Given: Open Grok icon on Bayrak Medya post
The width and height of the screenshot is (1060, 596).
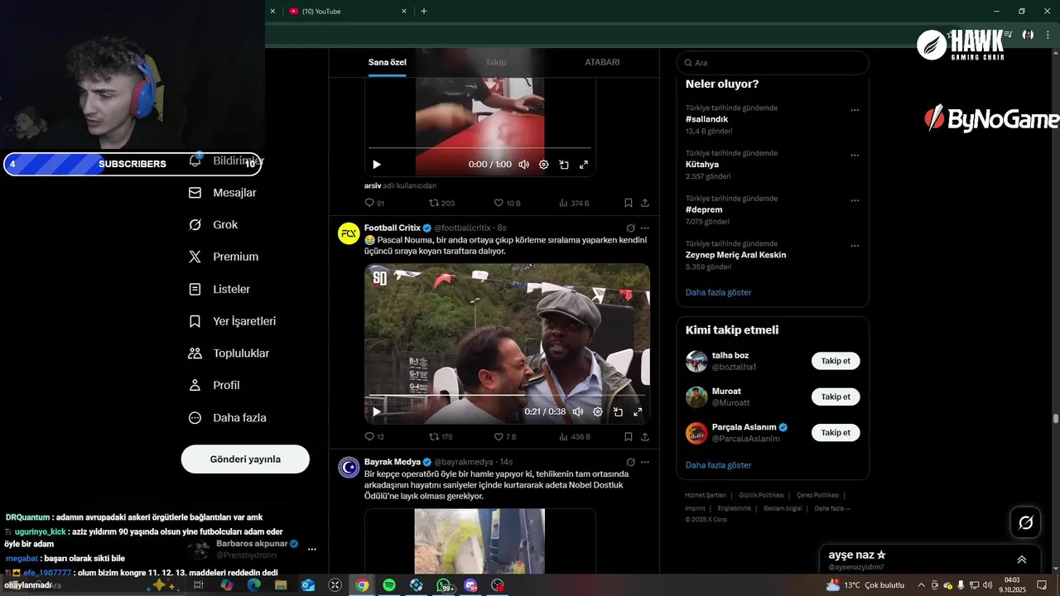Looking at the screenshot, I should pos(631,462).
